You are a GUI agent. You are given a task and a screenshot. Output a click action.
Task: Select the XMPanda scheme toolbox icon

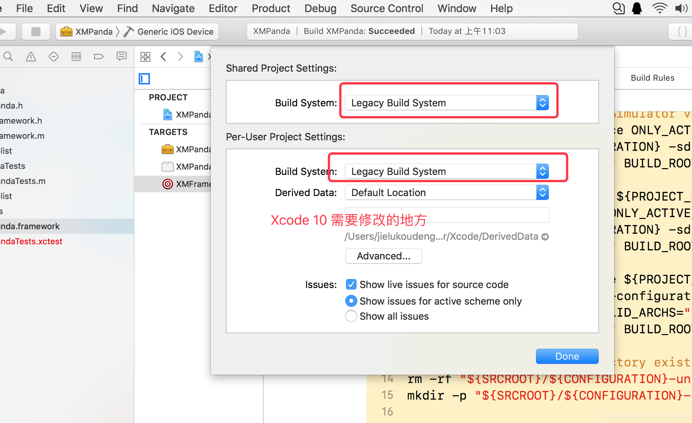tap(66, 32)
